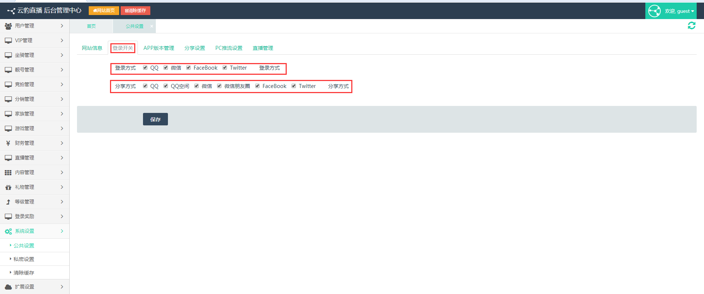Toggle QQ空间 share checkbox
Image resolution: width=704 pixels, height=294 pixels.
coord(166,86)
